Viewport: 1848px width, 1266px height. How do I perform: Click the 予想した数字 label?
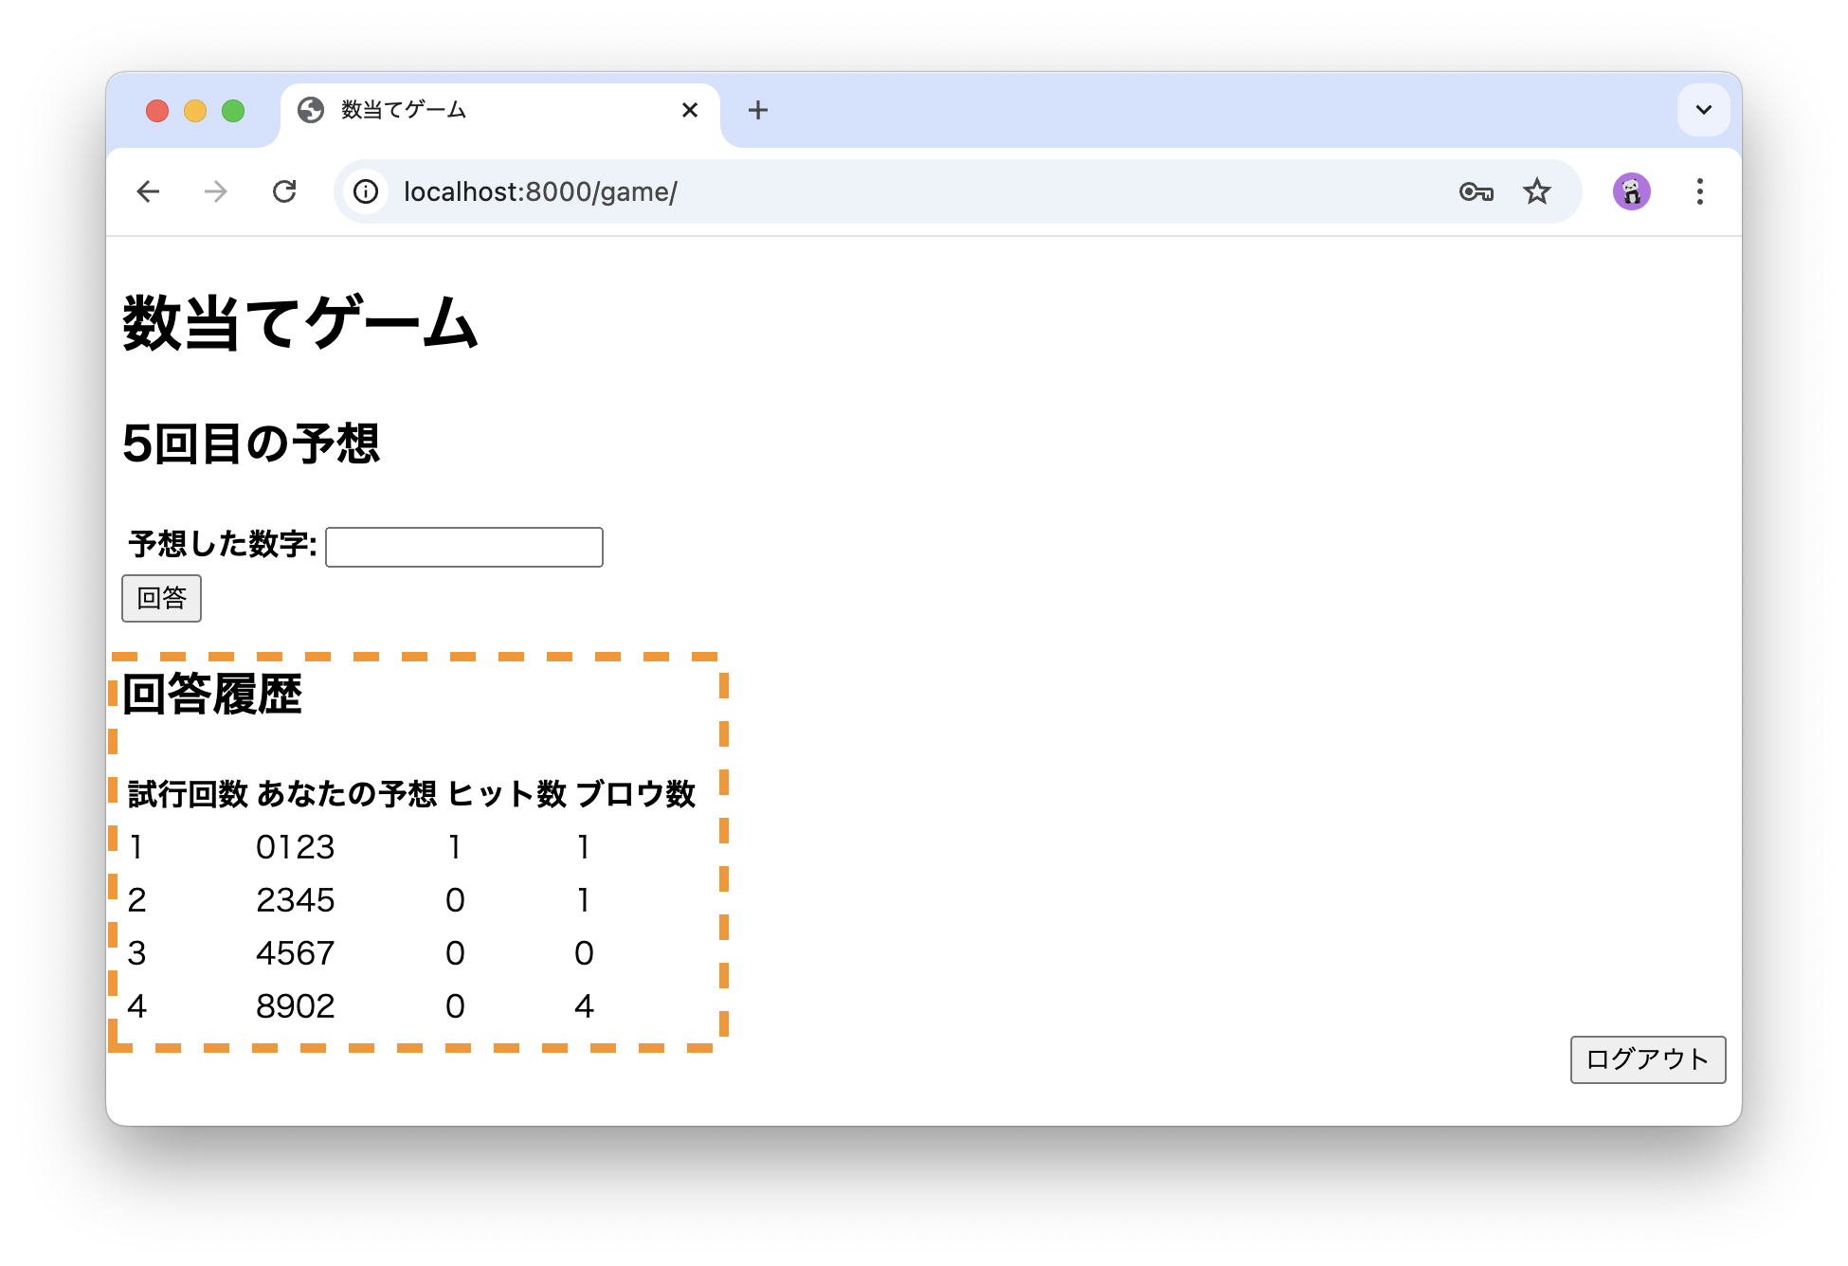222,544
